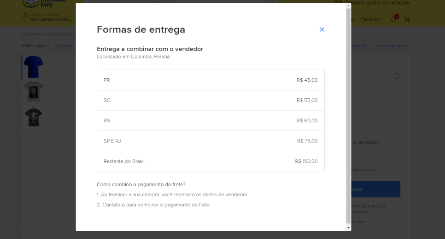Click the Calçados category breadcrumb

click(64, 46)
